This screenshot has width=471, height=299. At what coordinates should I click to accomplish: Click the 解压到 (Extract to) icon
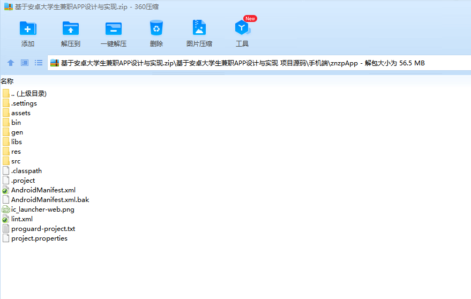(71, 29)
